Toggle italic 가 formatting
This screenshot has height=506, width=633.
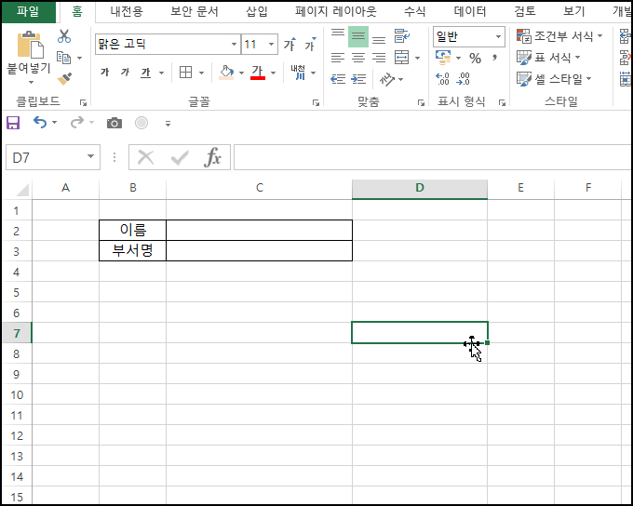coord(125,73)
